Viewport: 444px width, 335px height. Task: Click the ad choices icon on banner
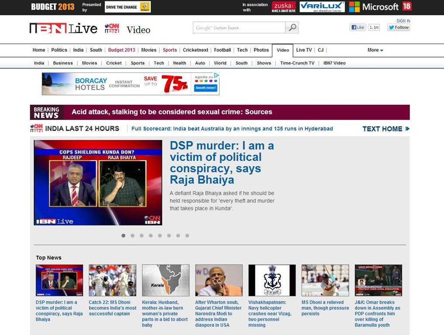[x=216, y=75]
